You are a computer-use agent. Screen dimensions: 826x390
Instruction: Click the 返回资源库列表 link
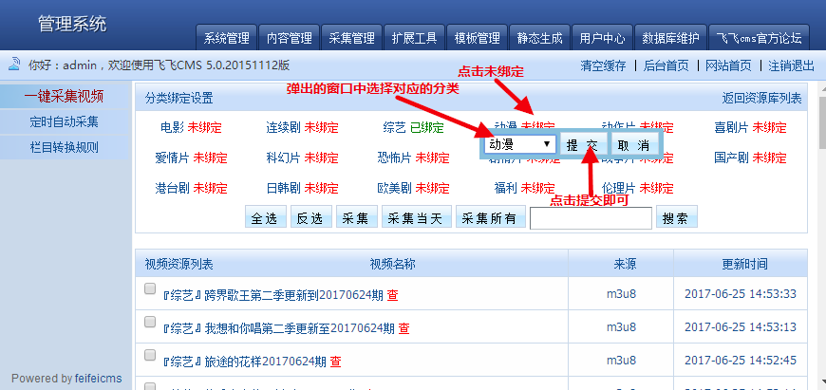click(760, 98)
